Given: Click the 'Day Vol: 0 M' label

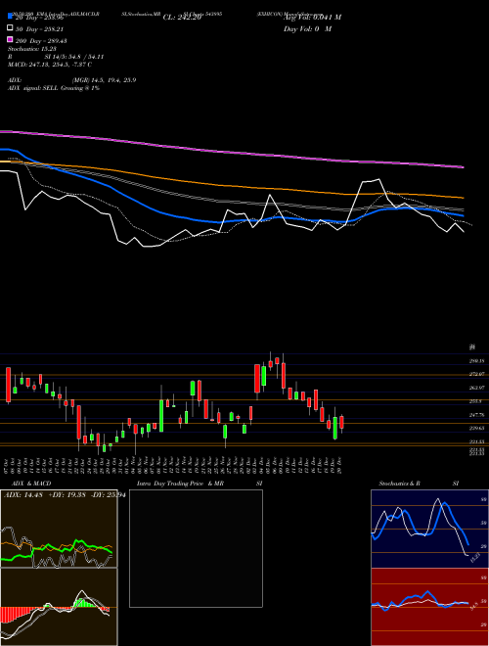Looking at the screenshot, I should pos(307,28).
